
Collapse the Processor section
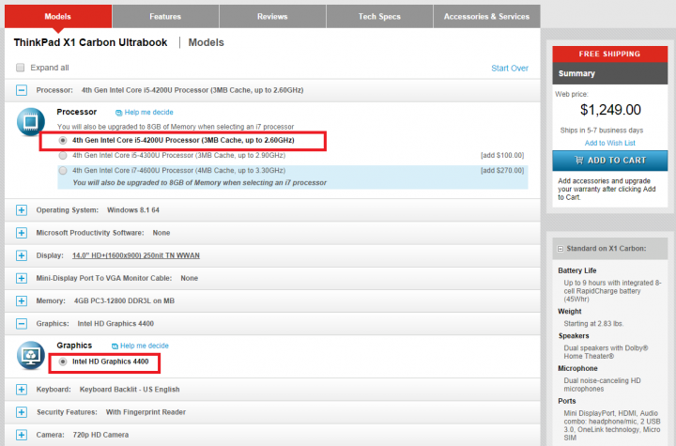pos(21,90)
